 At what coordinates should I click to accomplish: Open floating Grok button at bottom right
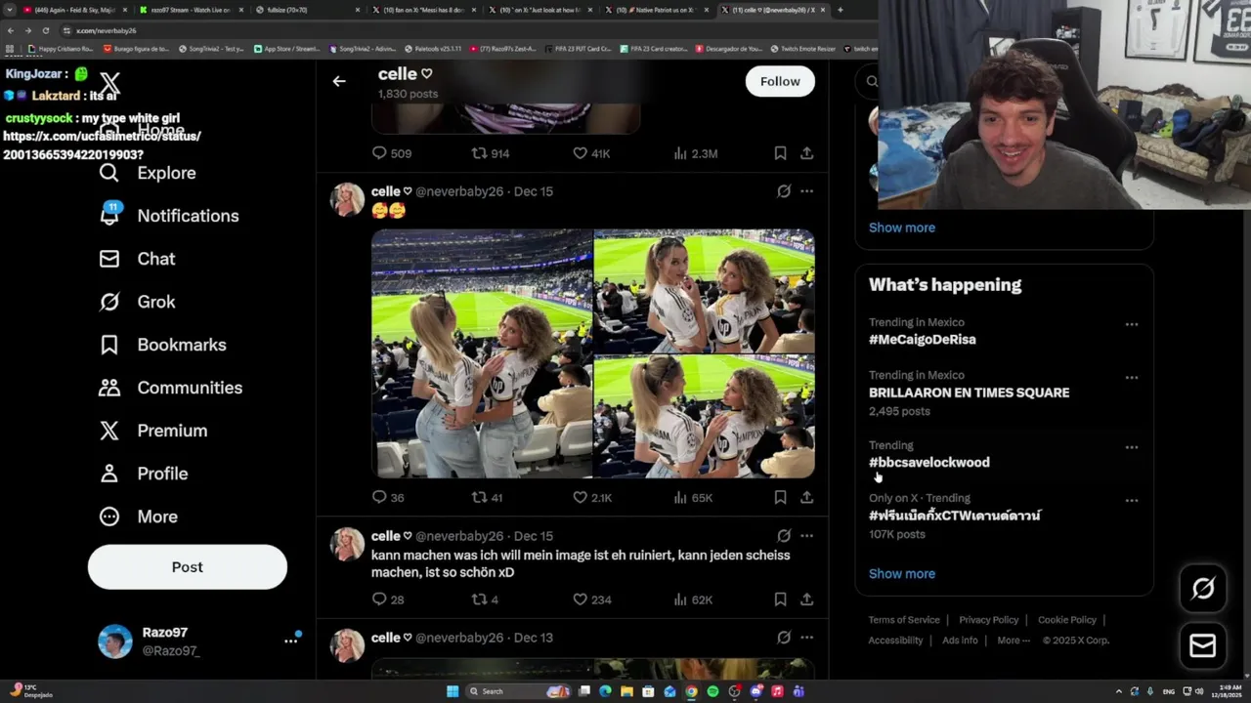(1203, 588)
